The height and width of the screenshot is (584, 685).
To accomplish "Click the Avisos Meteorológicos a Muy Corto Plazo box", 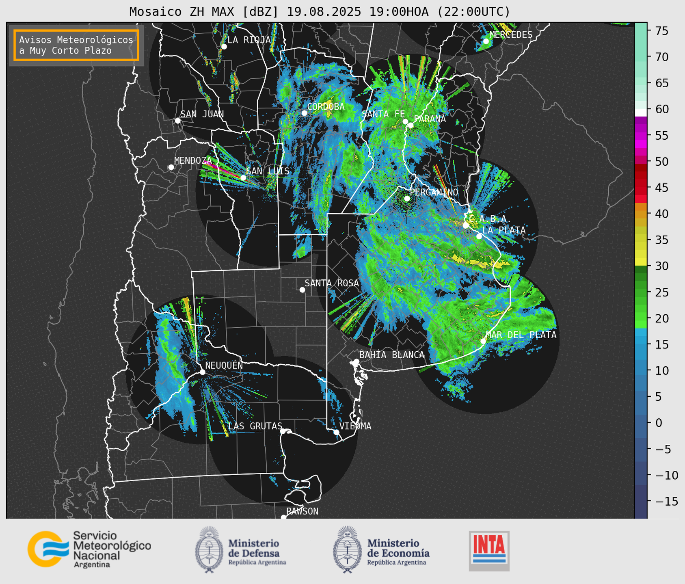I will (76, 45).
